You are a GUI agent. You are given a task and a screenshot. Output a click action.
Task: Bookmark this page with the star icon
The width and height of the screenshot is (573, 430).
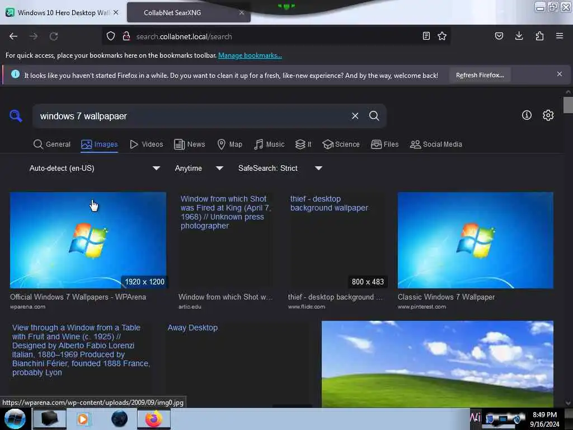(x=442, y=36)
